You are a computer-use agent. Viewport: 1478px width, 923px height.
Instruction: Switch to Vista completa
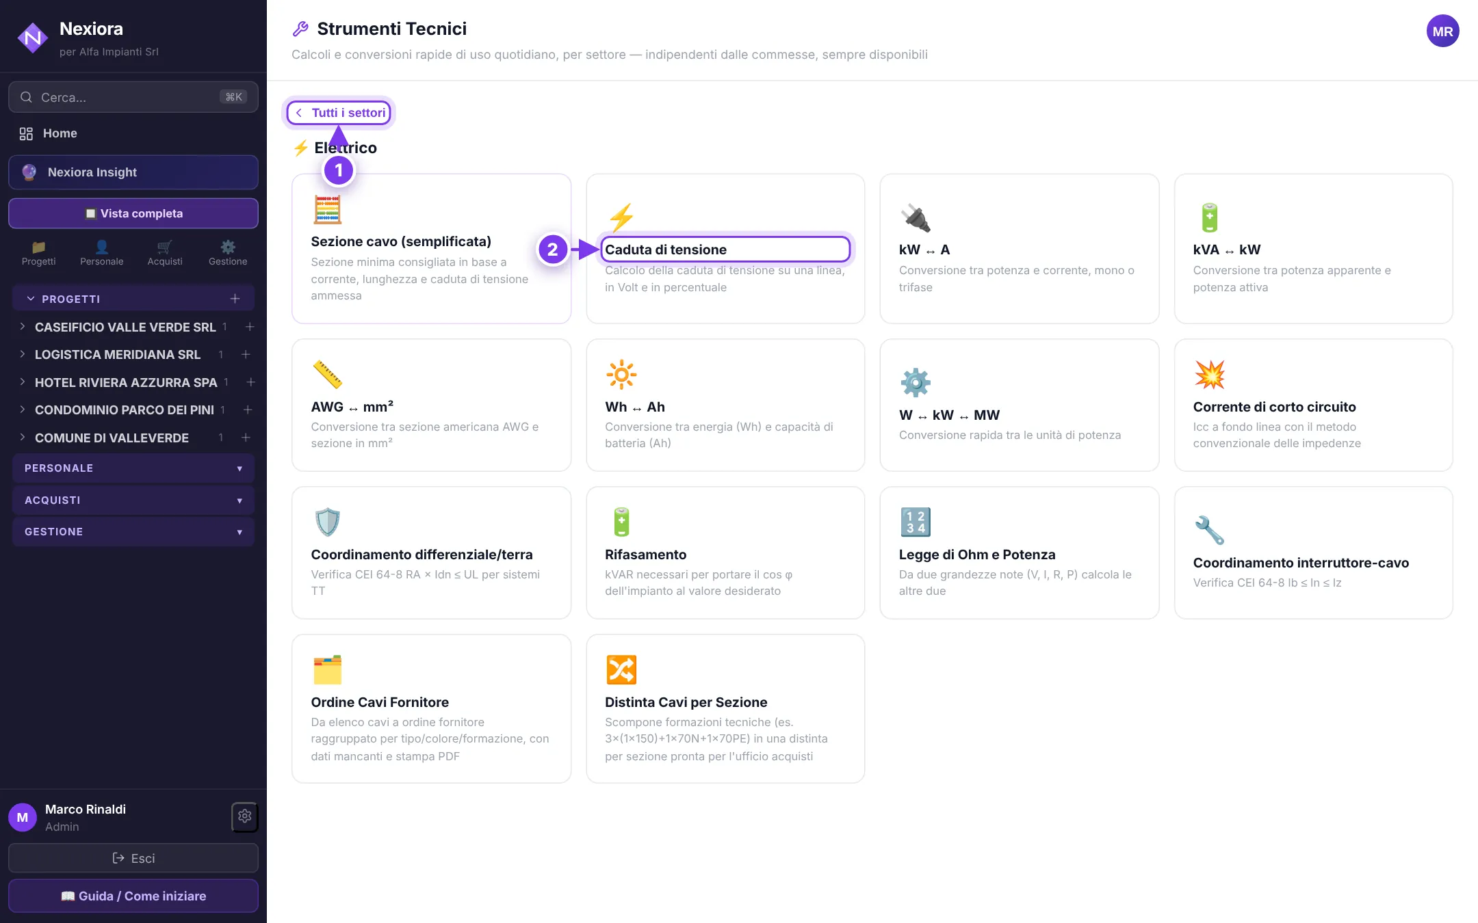coord(133,213)
